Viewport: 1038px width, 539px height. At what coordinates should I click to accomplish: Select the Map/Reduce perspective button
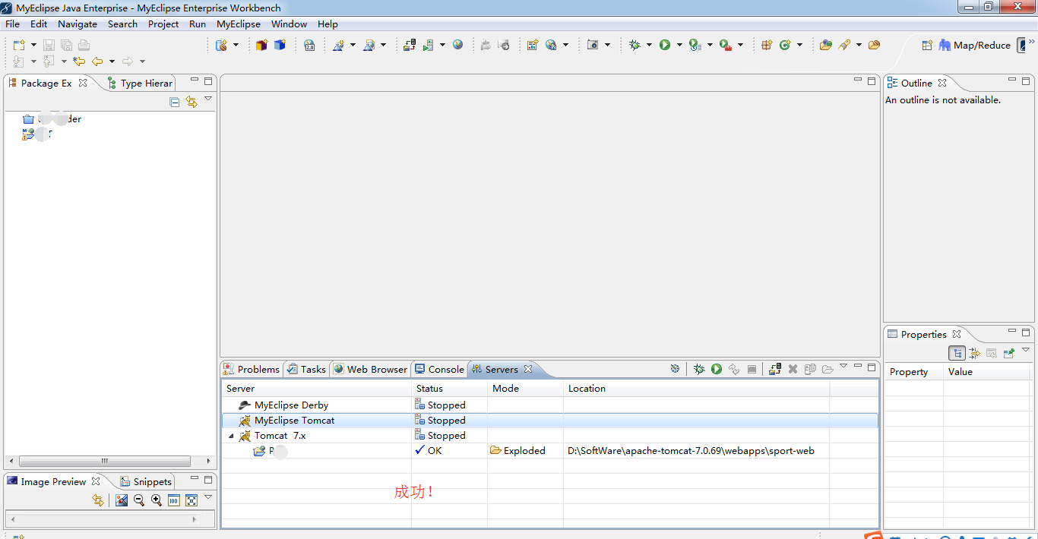pyautogui.click(x=975, y=46)
